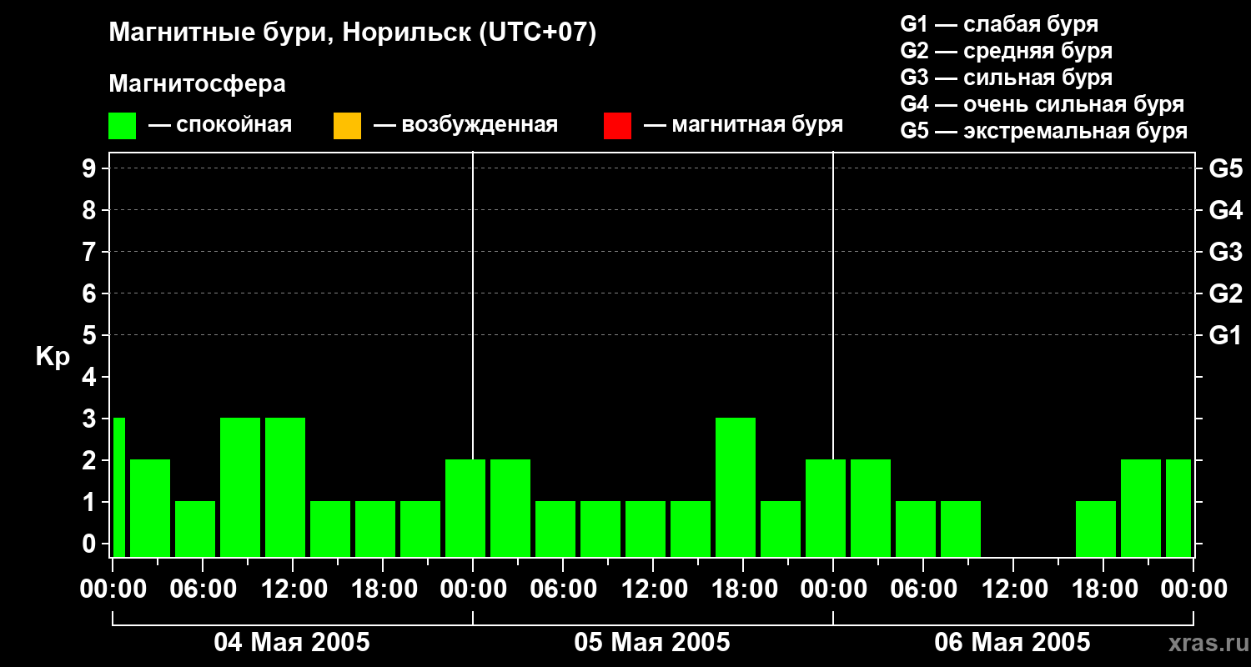This screenshot has width=1251, height=667.
Task: Click the '06:00' time label for 06 Мая
Action: 923,589
